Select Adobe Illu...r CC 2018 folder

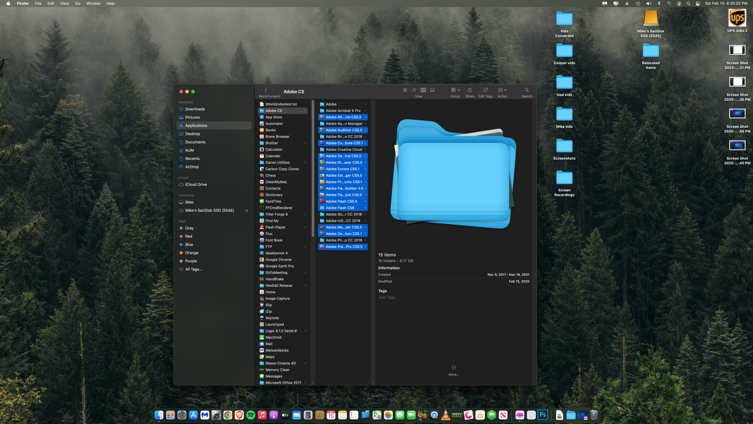coord(343,214)
